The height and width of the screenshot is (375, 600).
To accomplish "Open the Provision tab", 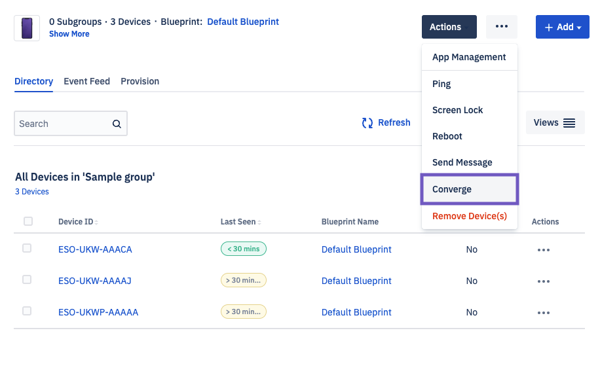I will [x=140, y=81].
